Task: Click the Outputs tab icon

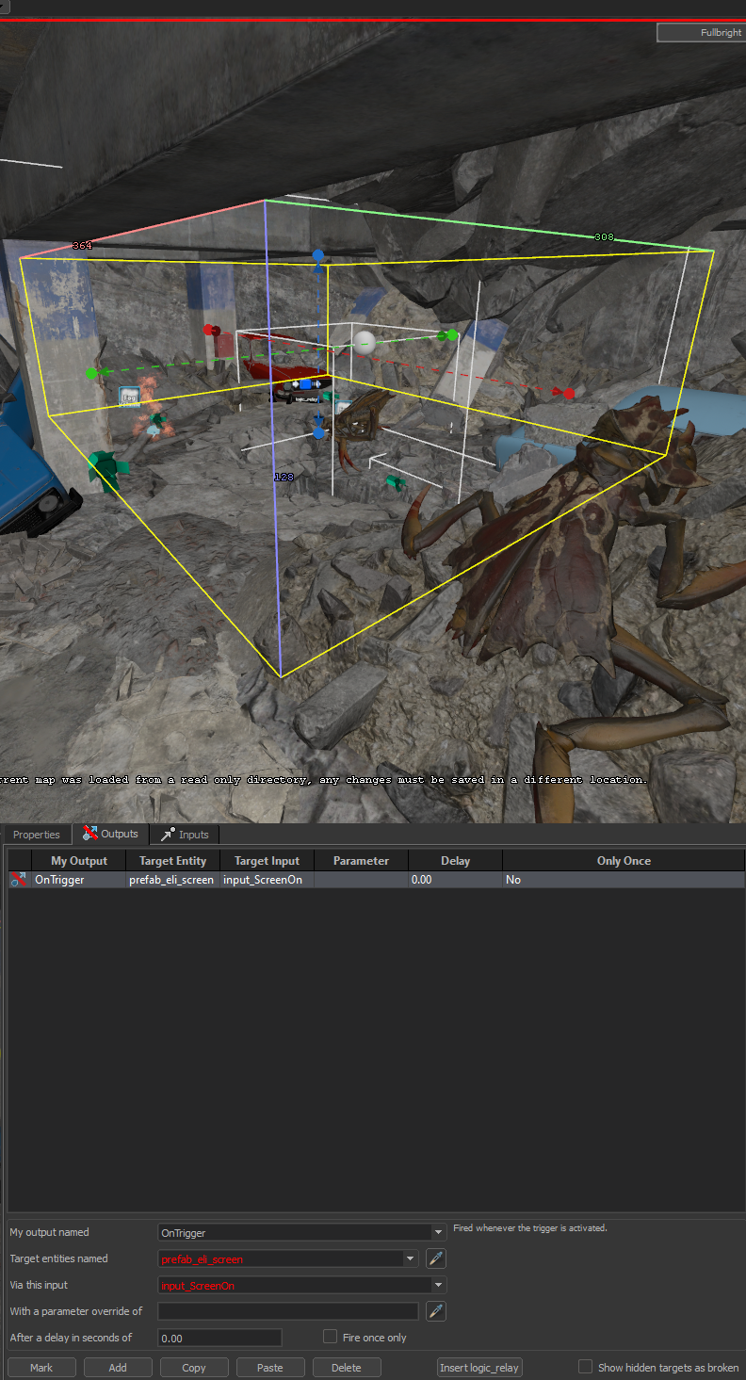Action: point(89,833)
